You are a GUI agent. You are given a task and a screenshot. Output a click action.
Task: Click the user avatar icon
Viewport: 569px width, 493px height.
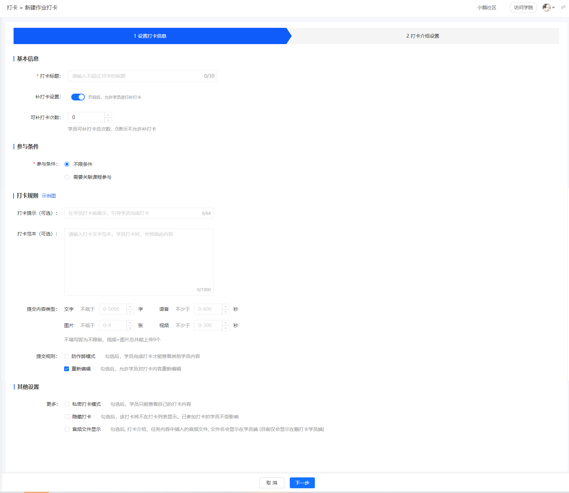click(546, 7)
